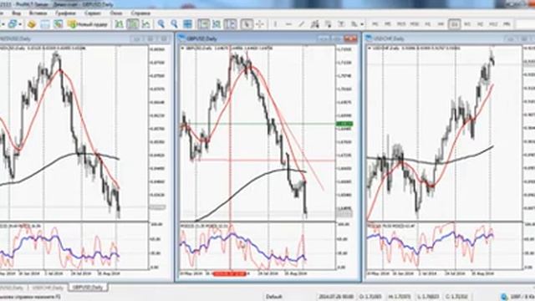Open the Сервис menu

93,13
